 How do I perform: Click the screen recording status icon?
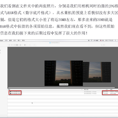click(x=89, y=40)
